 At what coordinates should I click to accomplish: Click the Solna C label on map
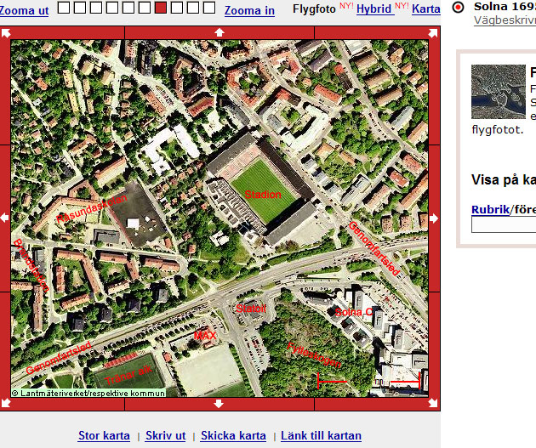(x=354, y=312)
